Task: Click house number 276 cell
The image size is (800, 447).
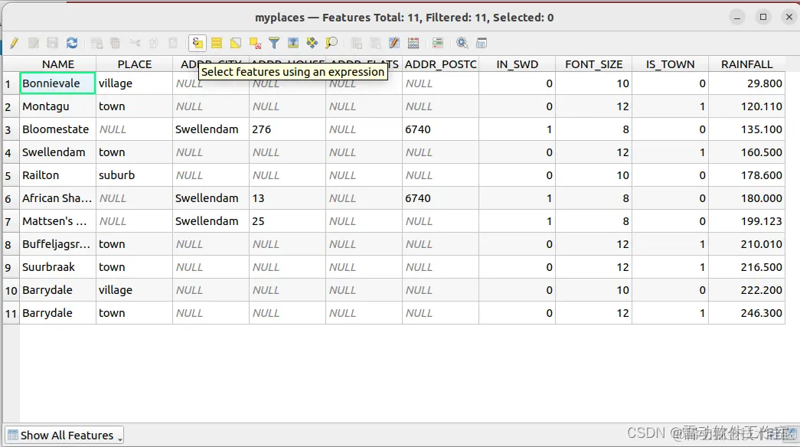Action: (287, 129)
